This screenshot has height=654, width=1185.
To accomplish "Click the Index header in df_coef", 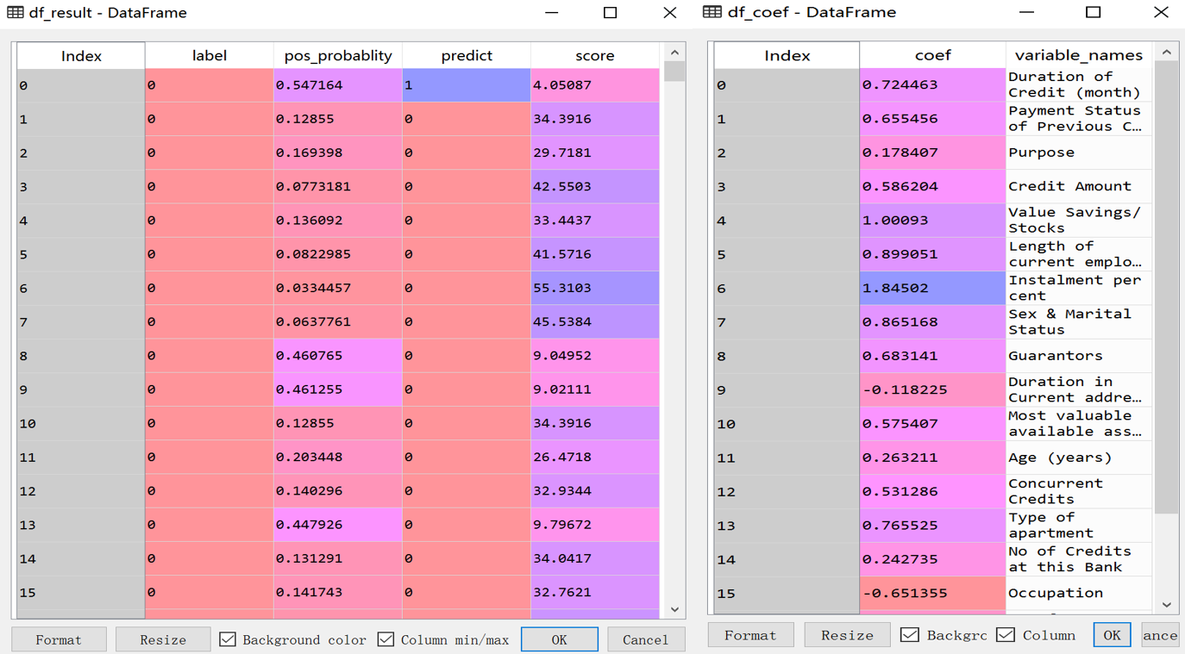I will click(787, 55).
